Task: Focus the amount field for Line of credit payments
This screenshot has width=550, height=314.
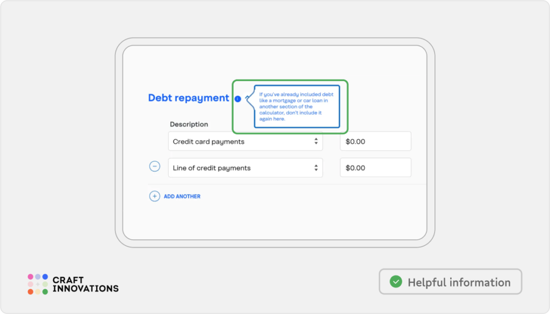Action: coord(375,168)
